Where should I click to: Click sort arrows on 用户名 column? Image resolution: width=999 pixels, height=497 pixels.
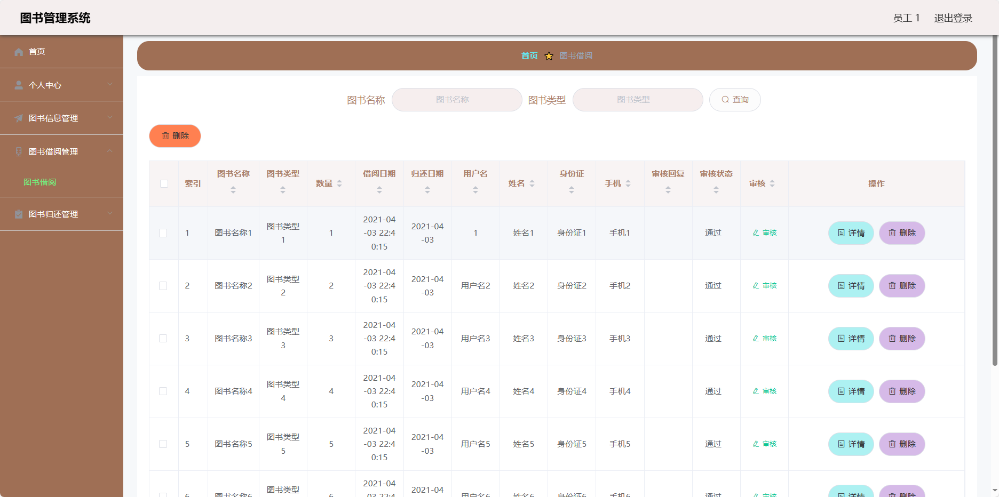475,190
